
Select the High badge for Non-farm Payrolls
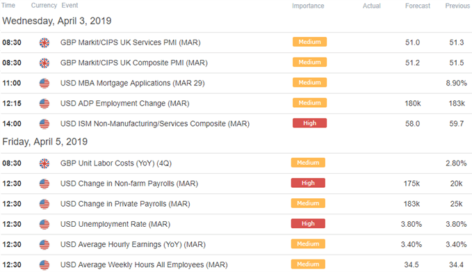pos(308,183)
